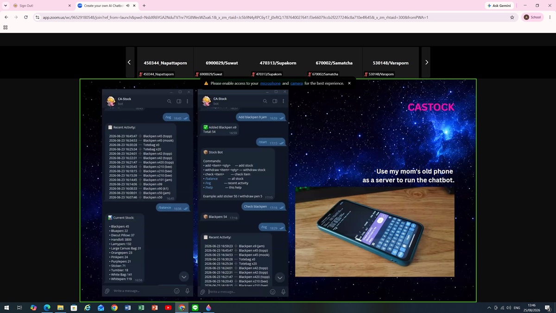Open three-dot menu in right CA-Stock window
The width and height of the screenshot is (556, 313).
point(284,101)
